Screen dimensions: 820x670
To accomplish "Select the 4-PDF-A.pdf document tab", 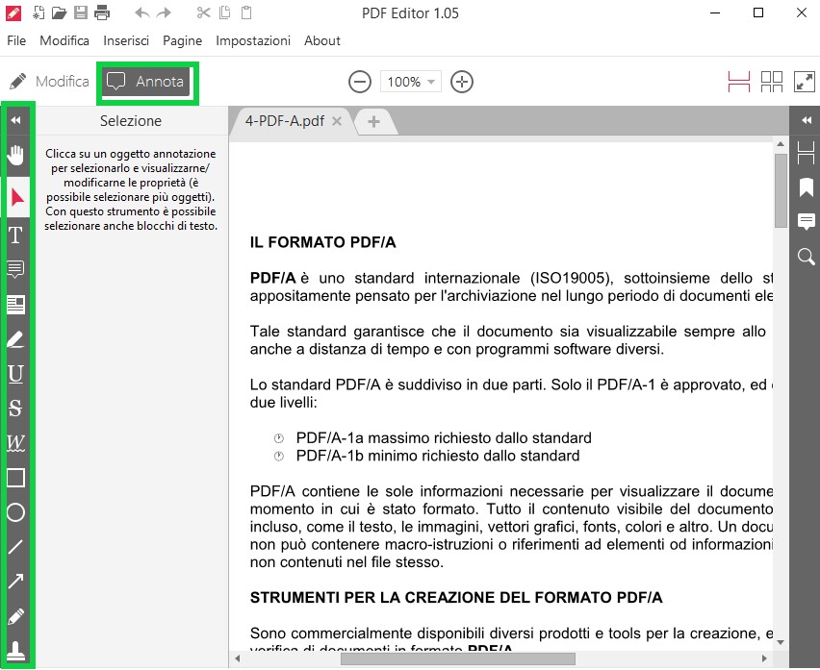I will tap(285, 121).
